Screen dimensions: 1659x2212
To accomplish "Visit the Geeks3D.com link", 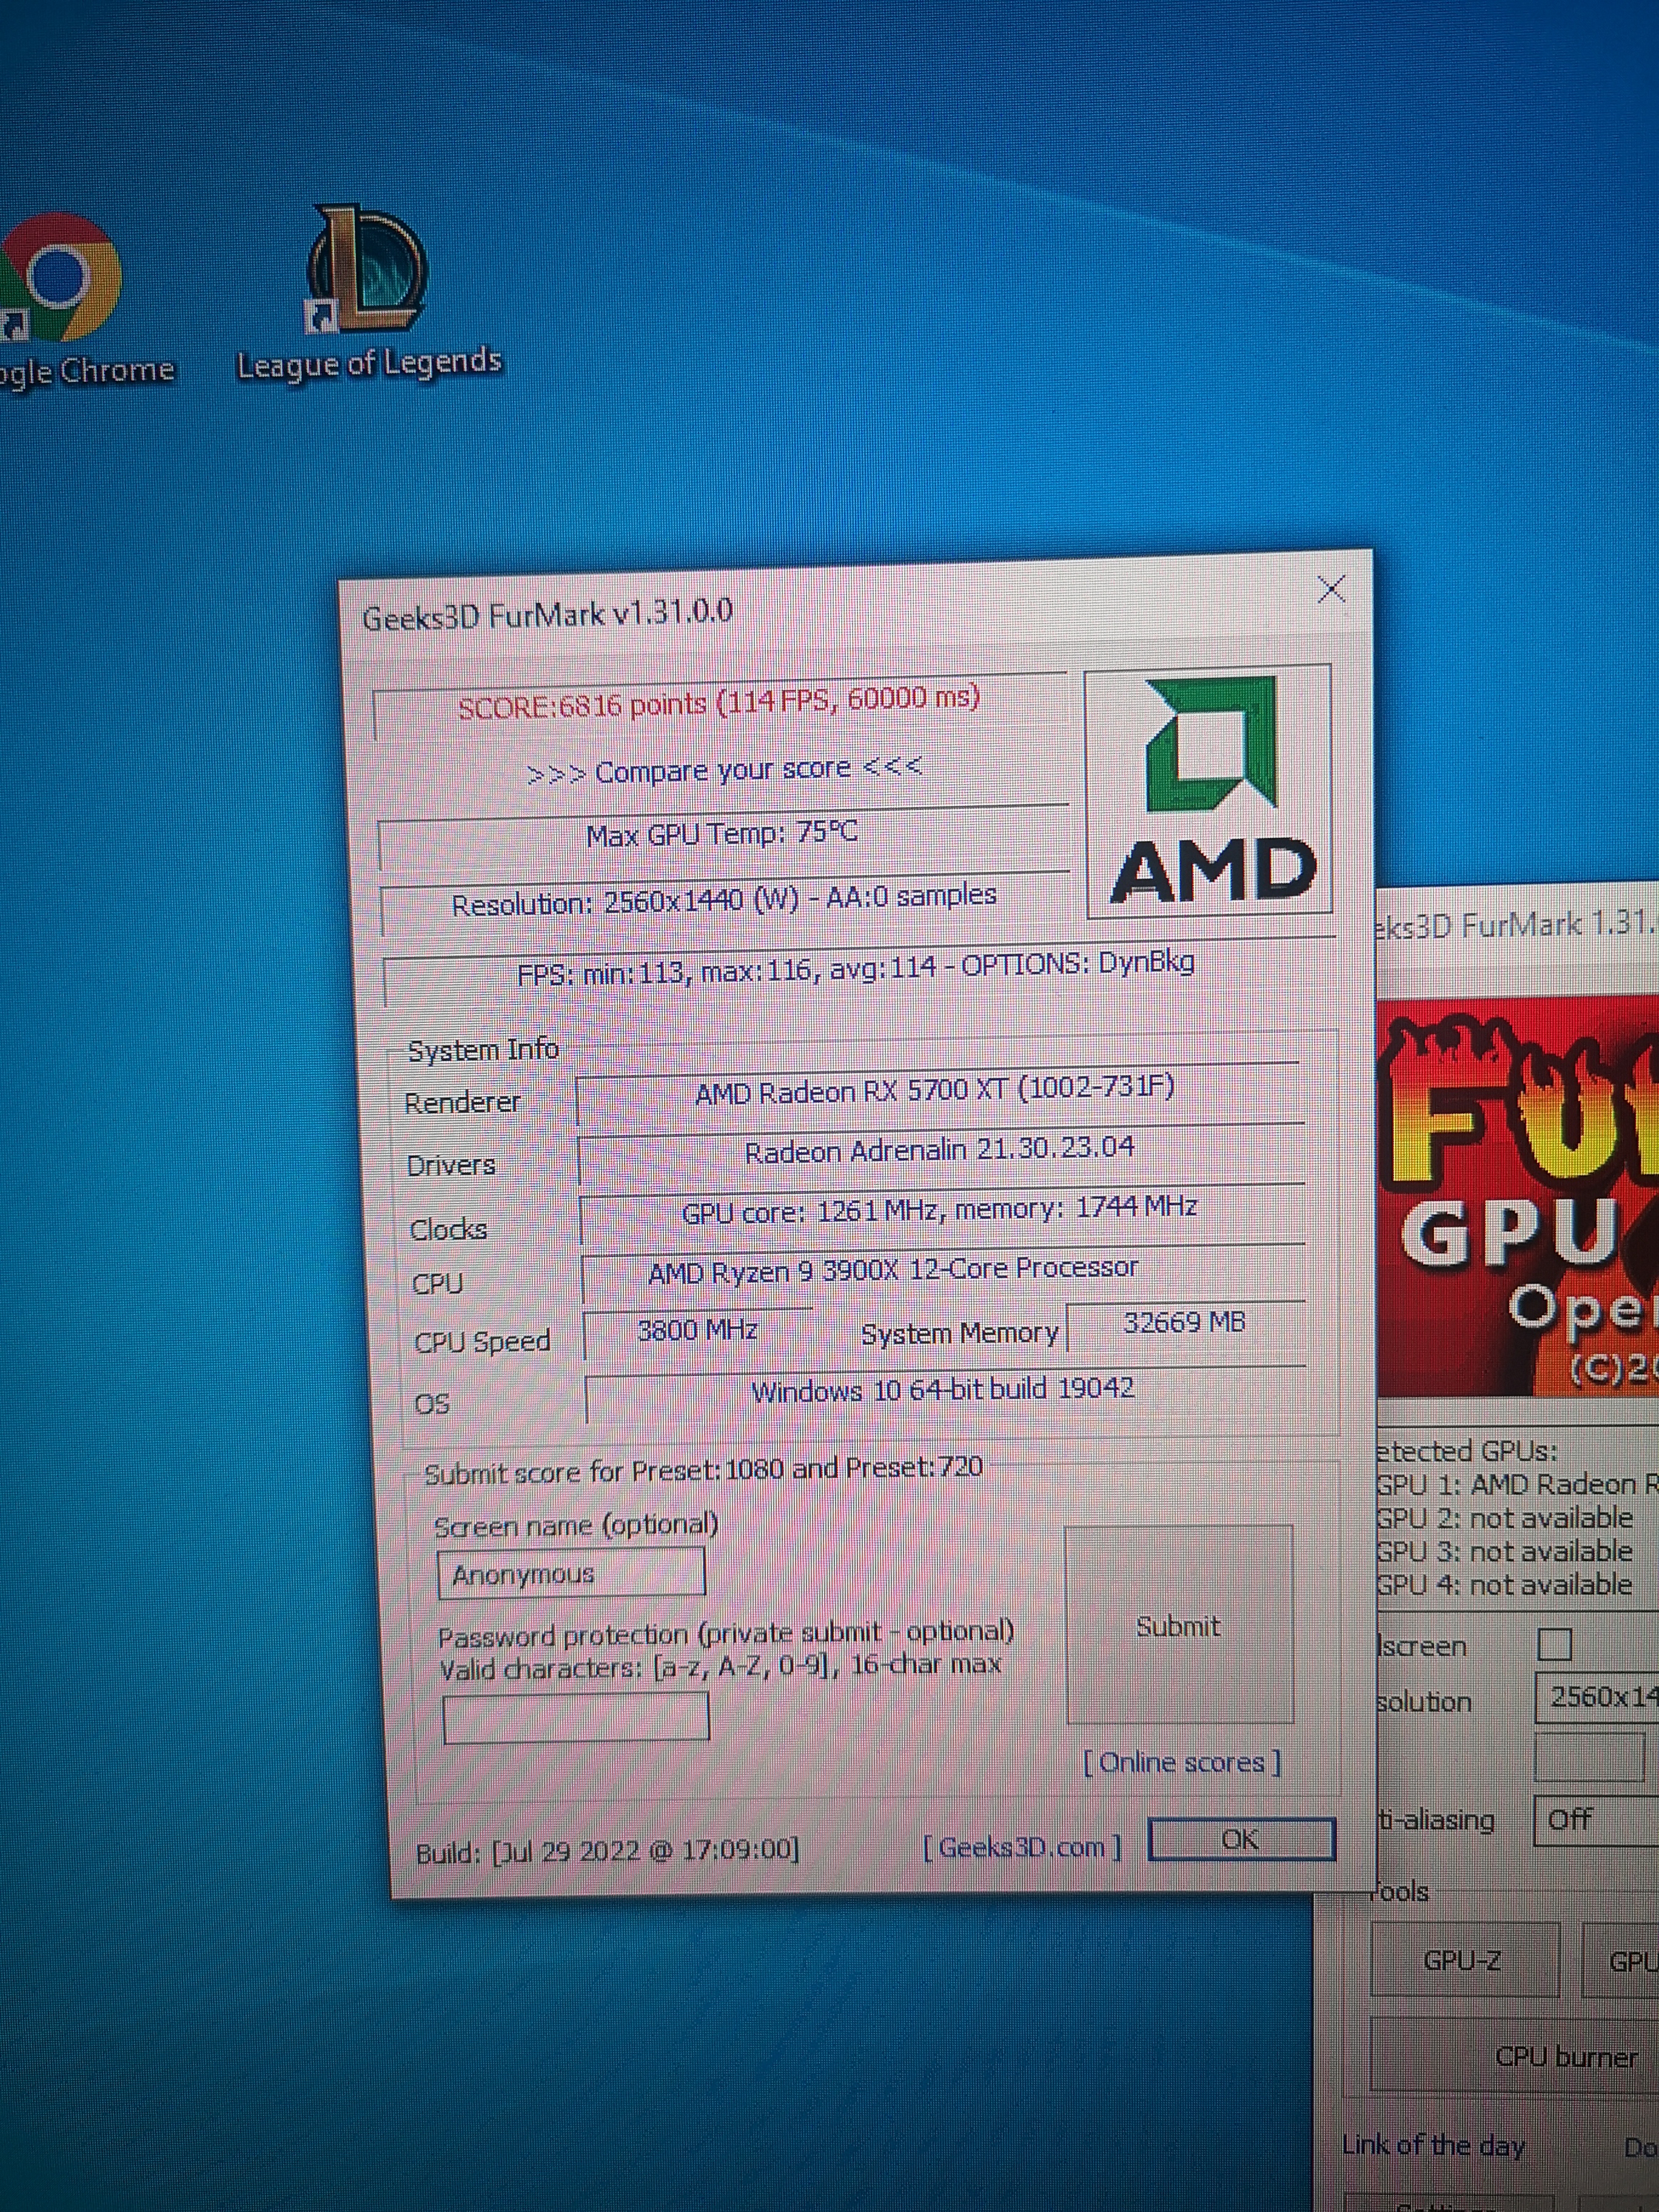I will pos(1021,1847).
